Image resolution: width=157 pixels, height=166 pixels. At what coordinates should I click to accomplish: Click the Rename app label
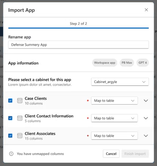click(19, 37)
